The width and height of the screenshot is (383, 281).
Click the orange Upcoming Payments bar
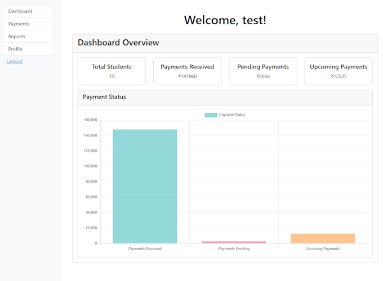click(x=323, y=238)
